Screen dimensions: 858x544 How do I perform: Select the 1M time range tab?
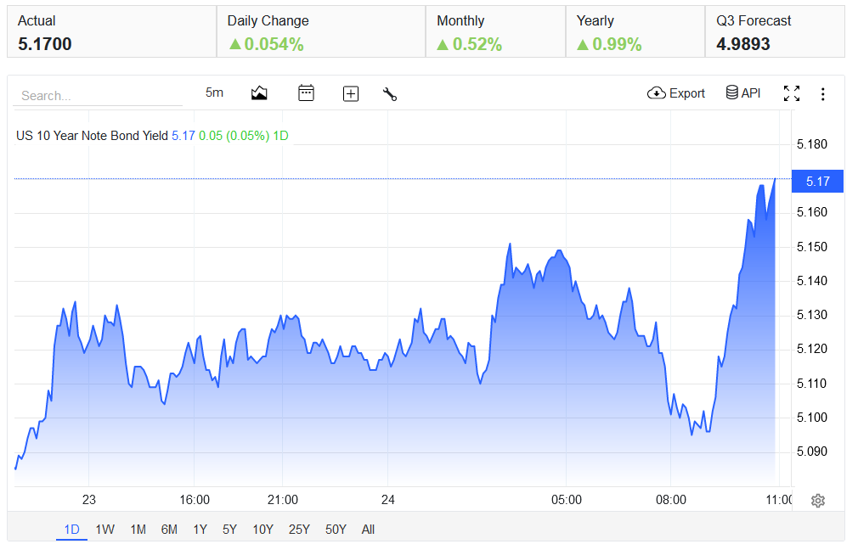click(x=138, y=530)
